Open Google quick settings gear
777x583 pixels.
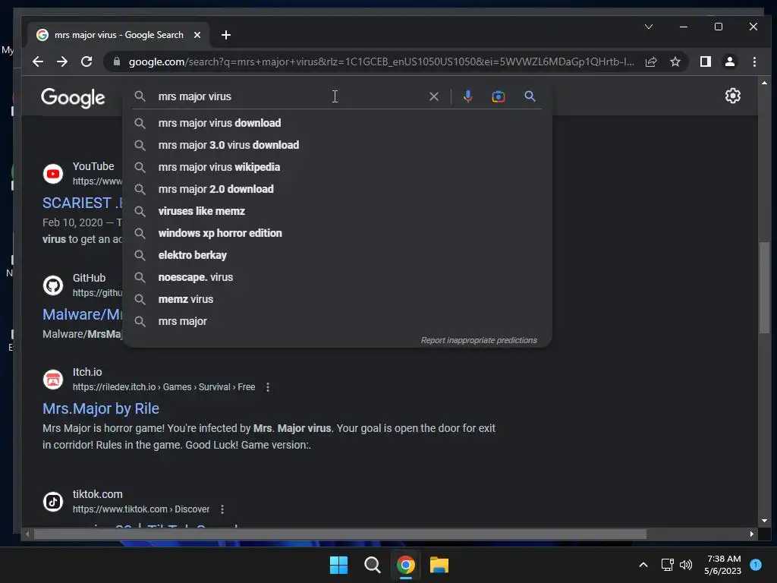(732, 96)
